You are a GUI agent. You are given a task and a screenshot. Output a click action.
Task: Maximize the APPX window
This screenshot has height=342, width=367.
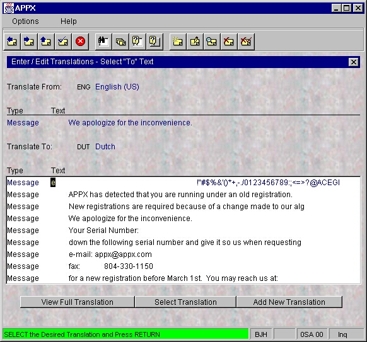pos(346,8)
